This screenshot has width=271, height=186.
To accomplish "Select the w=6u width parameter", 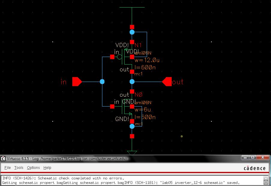I will tap(143, 109).
